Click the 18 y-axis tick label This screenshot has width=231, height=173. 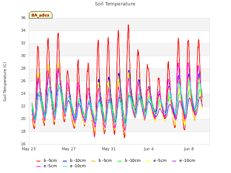23,131
